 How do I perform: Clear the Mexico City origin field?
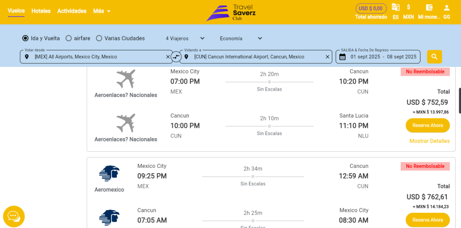point(168,57)
